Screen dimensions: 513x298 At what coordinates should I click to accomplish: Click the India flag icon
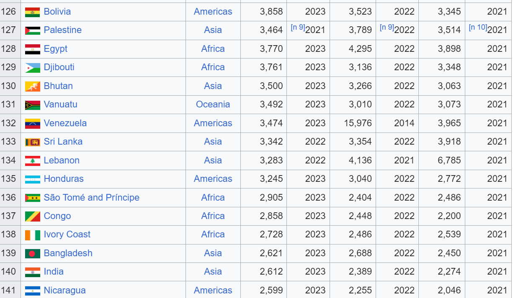pos(33,272)
